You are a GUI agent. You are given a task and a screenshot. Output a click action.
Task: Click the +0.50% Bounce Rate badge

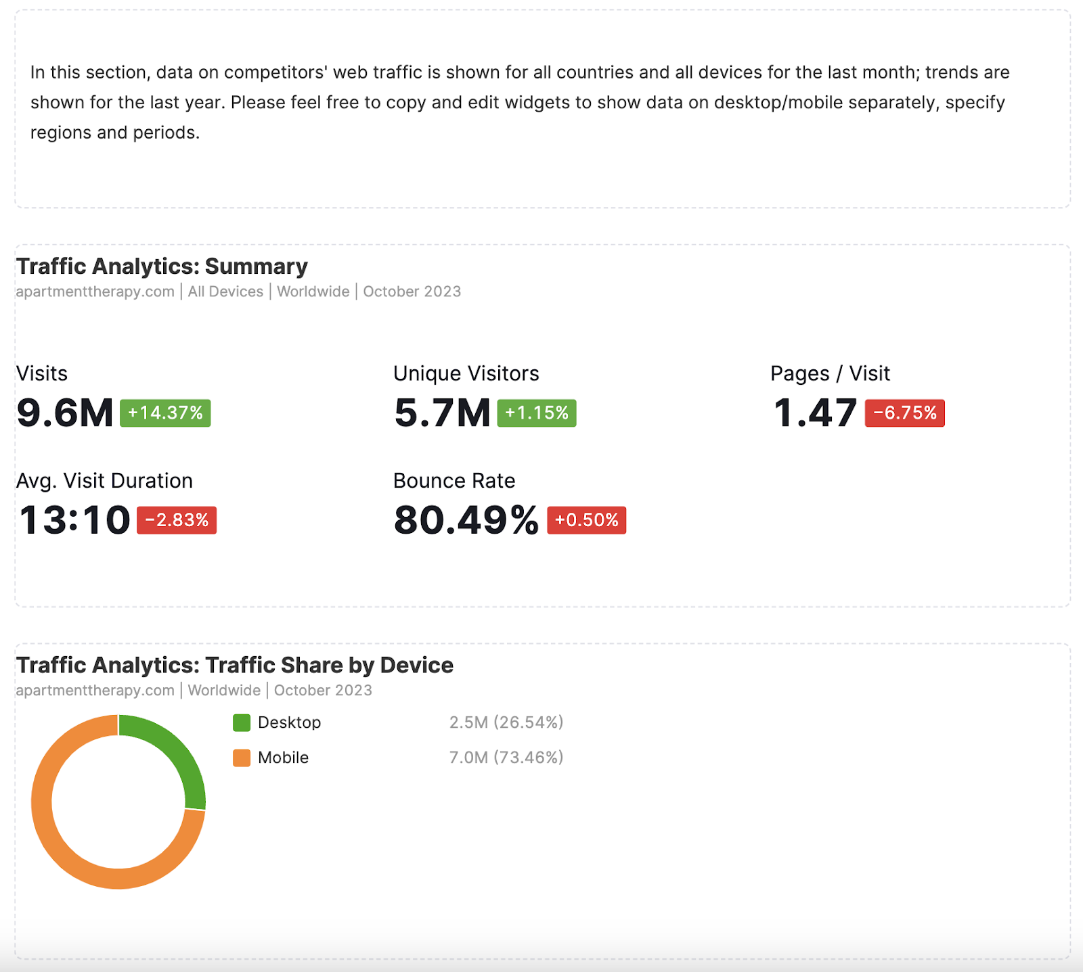[x=586, y=520]
